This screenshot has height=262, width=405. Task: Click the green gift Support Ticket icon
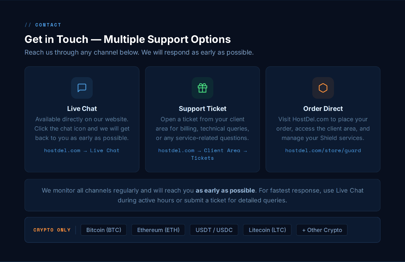202,88
